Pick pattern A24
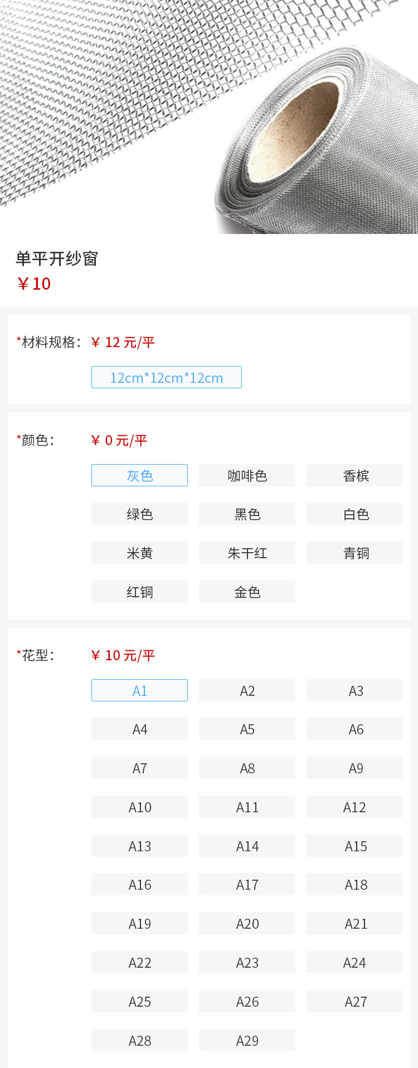418x1068 pixels. (x=354, y=962)
